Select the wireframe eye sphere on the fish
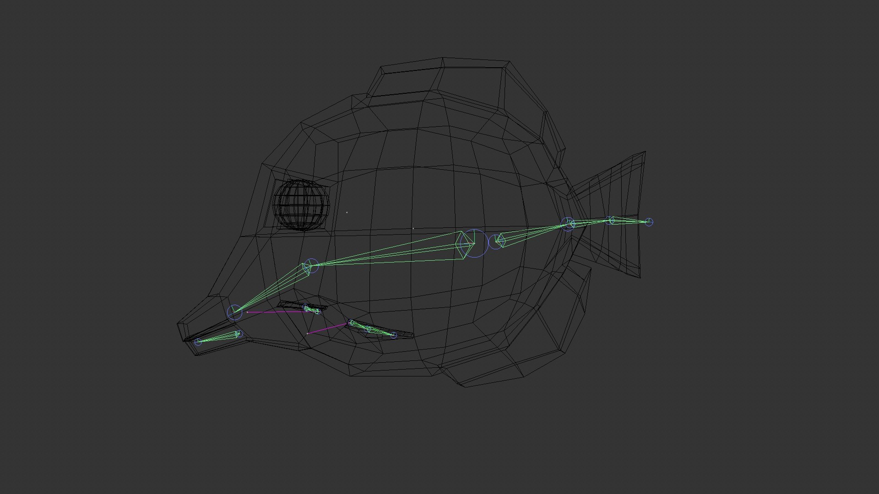This screenshot has width=879, height=494. coord(301,205)
